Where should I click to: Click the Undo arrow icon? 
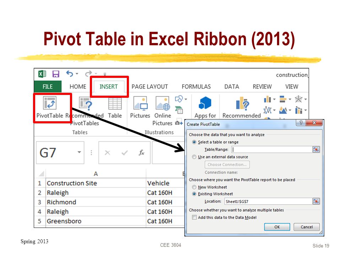pos(70,74)
